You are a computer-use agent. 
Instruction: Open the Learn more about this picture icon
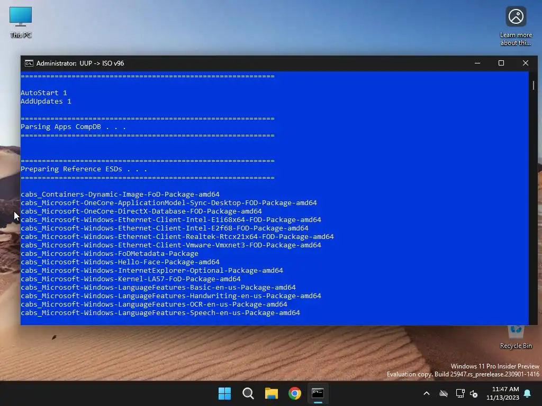pos(516,26)
